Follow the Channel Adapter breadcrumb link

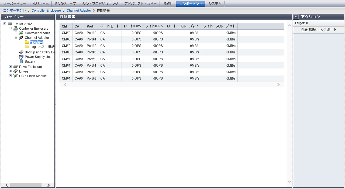pos(79,11)
